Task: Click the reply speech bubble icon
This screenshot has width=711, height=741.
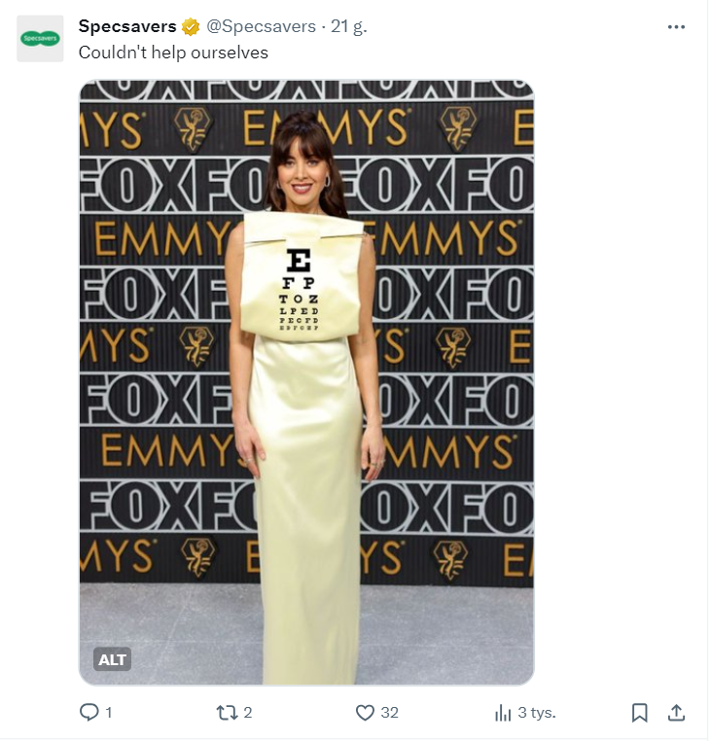Action: [x=89, y=713]
